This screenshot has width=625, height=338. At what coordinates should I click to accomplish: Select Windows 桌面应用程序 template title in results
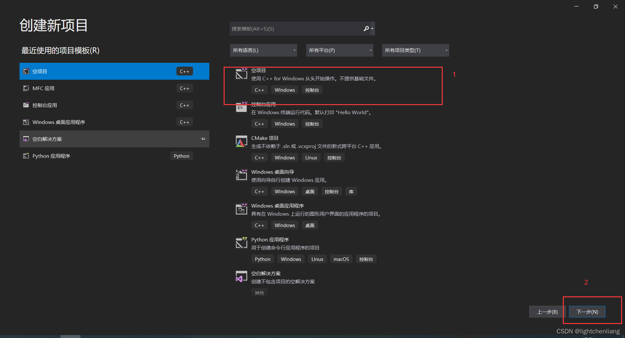tap(277, 206)
